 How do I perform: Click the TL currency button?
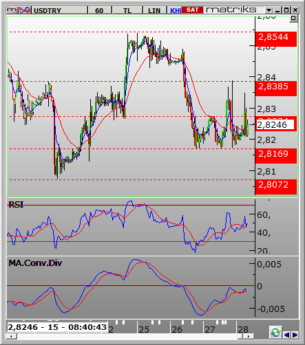pyautogui.click(x=127, y=10)
